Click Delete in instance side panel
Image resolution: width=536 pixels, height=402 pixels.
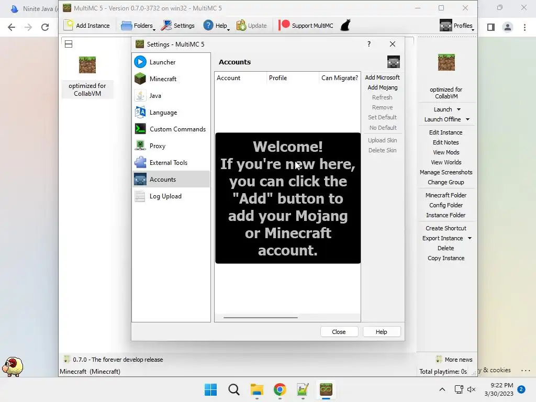[x=446, y=248]
